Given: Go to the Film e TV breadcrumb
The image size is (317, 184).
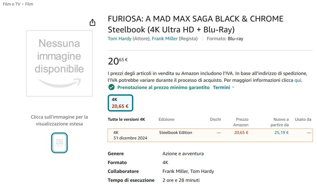Looking at the screenshot, I should tap(12, 4).
